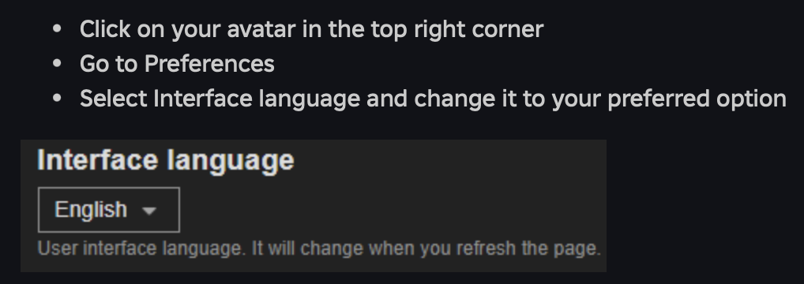
Task: Click the refresh-the-page helper text
Action: [319, 248]
